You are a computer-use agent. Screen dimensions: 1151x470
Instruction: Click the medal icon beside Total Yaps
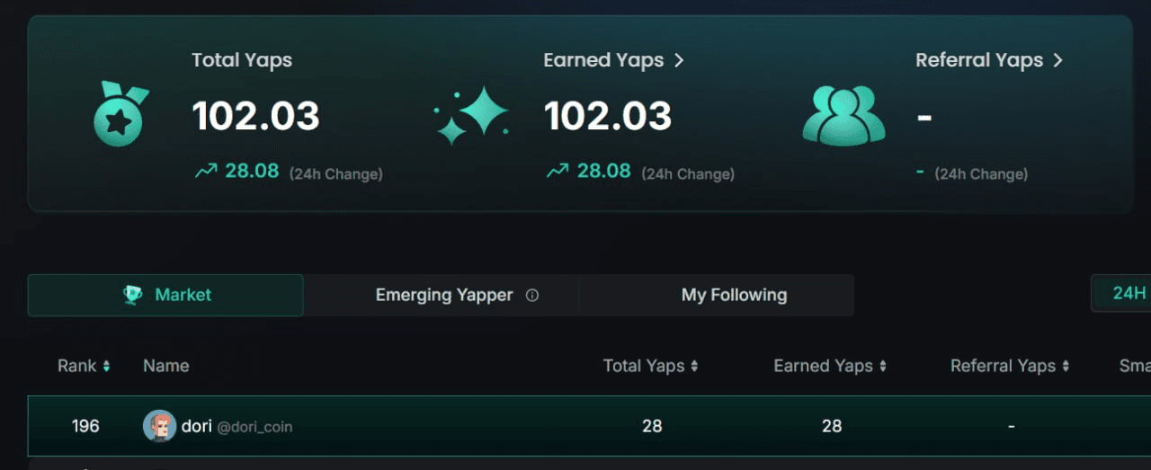pyautogui.click(x=120, y=113)
